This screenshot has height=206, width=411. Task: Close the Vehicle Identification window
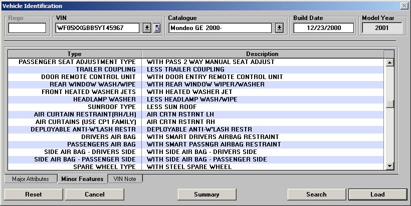(404, 5)
